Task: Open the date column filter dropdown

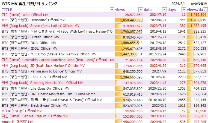Action: [164, 10]
